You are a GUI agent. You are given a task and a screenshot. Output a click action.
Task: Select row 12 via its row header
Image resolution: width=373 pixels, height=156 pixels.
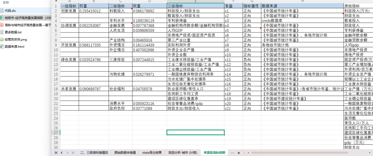point(56,59)
